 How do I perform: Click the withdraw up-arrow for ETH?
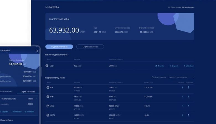(189, 97)
